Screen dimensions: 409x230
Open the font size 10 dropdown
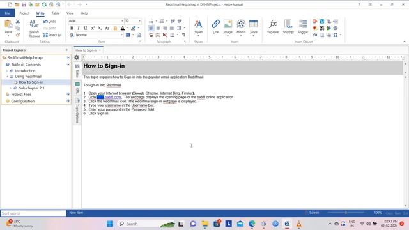click(x=139, y=21)
